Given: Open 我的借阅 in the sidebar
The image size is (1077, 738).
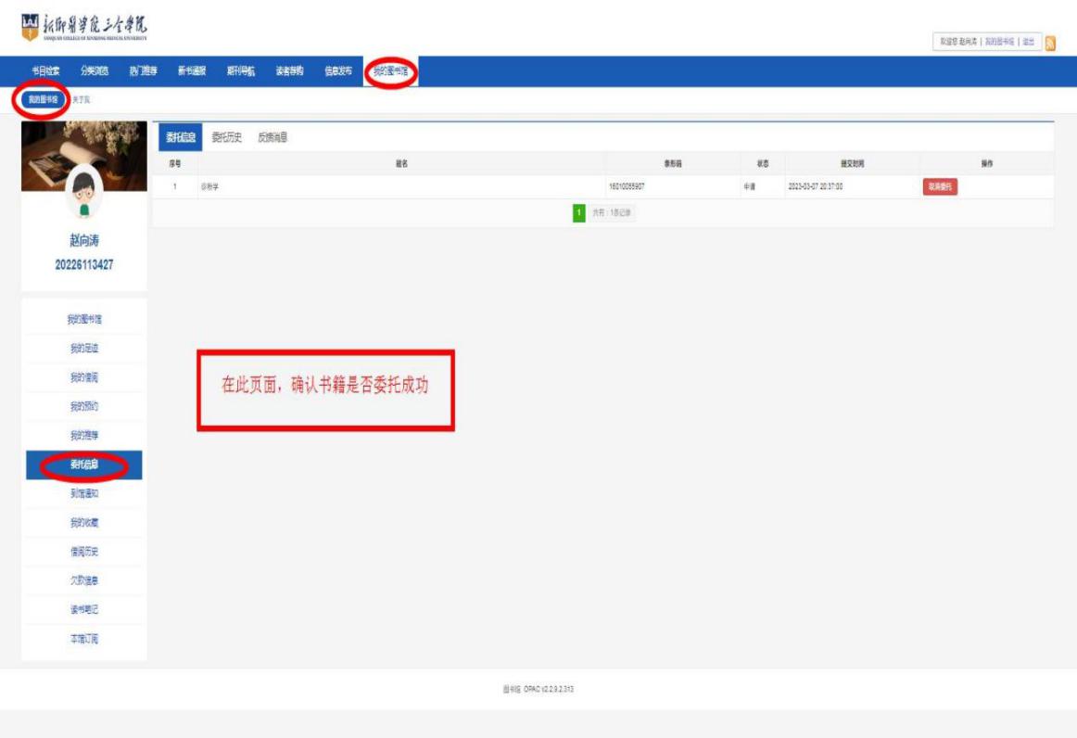Looking at the screenshot, I should point(84,377).
